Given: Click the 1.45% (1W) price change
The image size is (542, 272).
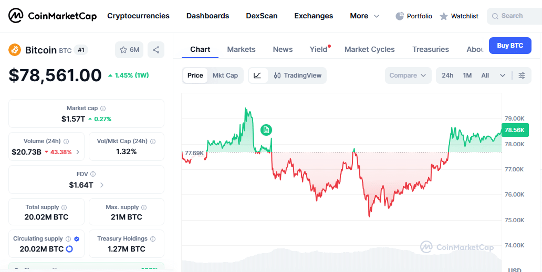Looking at the screenshot, I should pos(128,75).
